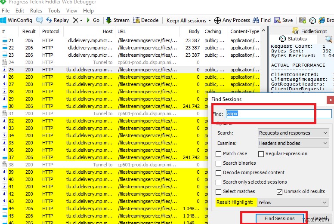
Task: Toggle Decode option in toolbar
Action: 146,20
